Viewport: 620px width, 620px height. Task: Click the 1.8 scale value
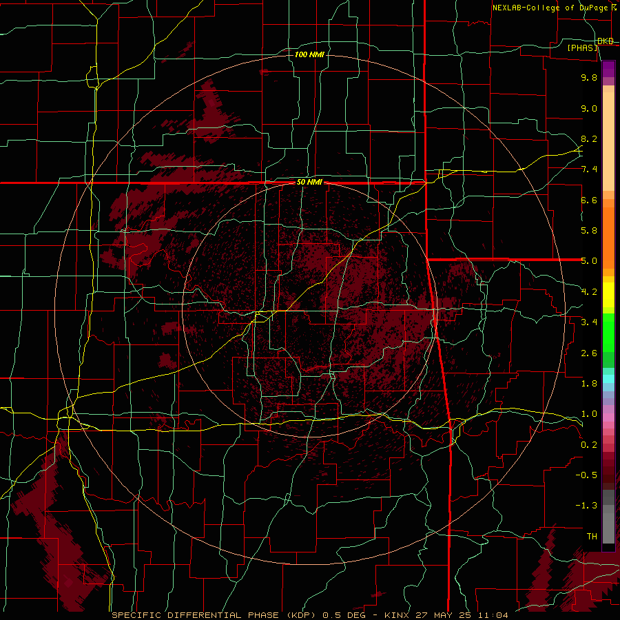coord(589,384)
